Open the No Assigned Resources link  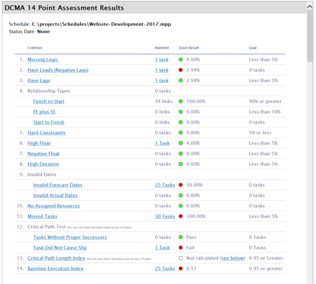[x=54, y=206]
